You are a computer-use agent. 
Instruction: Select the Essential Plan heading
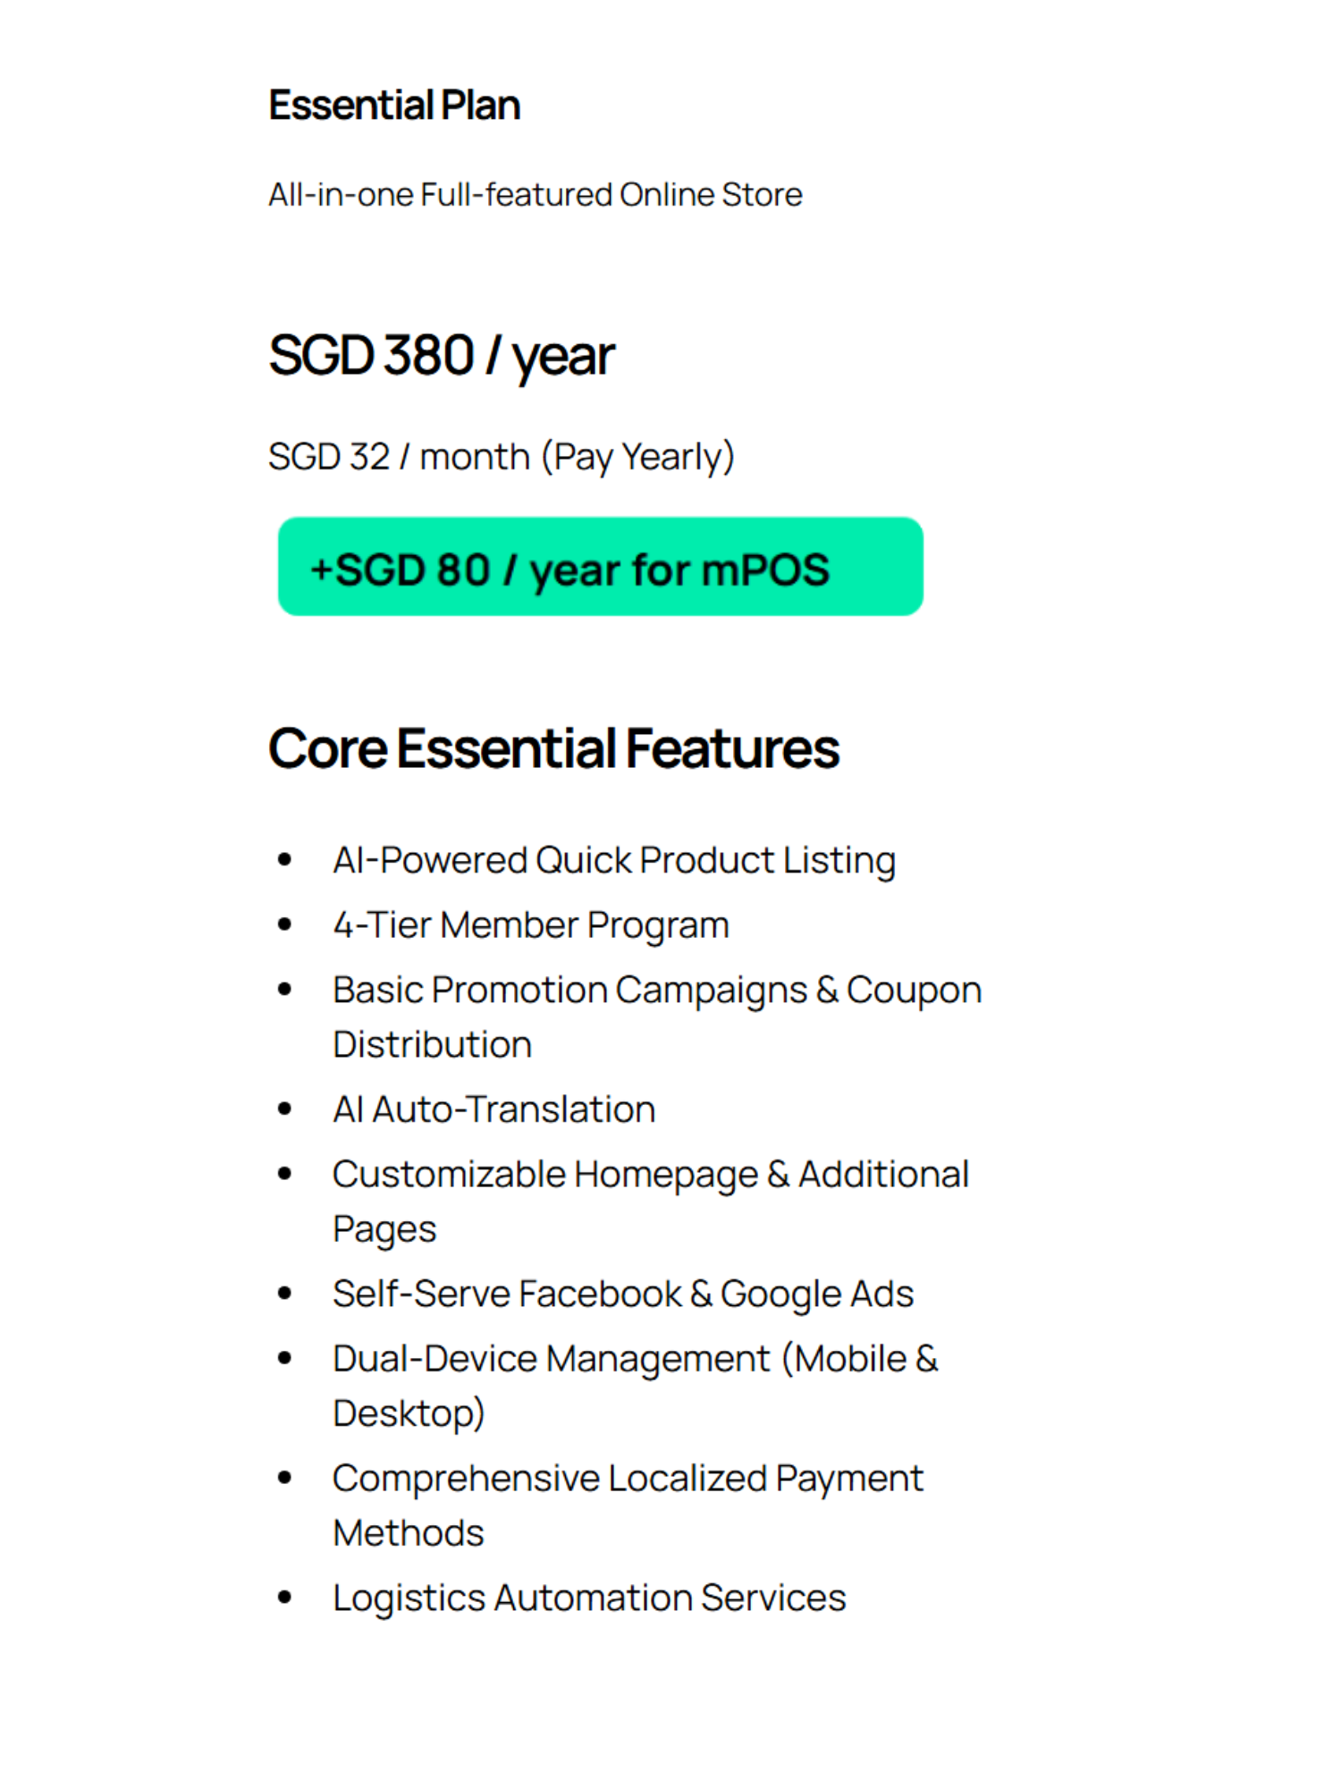[x=394, y=105]
